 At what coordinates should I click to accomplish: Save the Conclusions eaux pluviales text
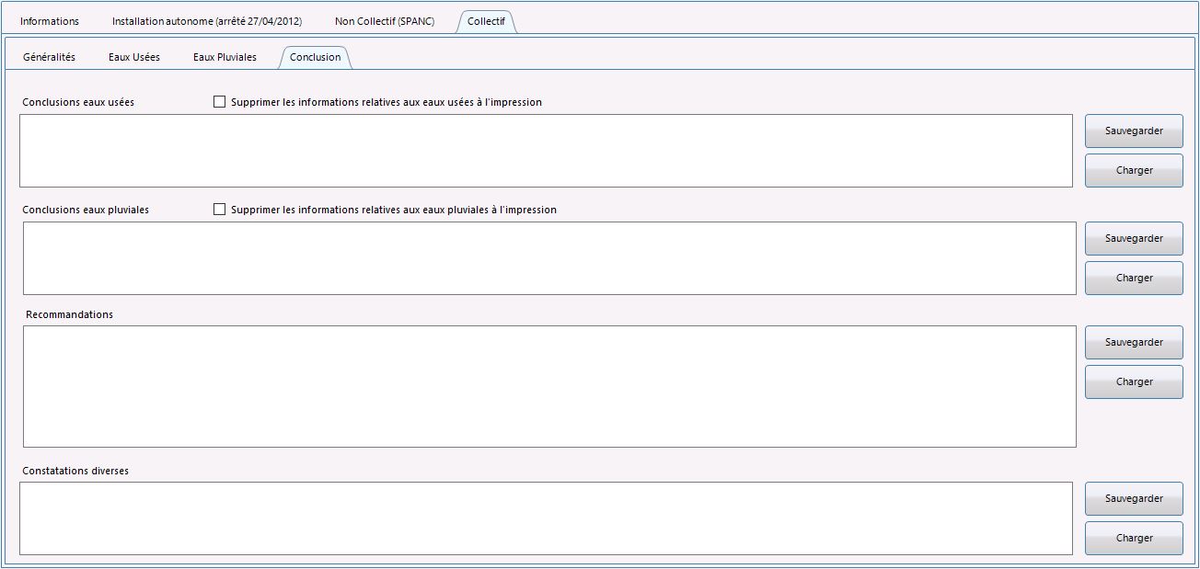pos(1134,238)
